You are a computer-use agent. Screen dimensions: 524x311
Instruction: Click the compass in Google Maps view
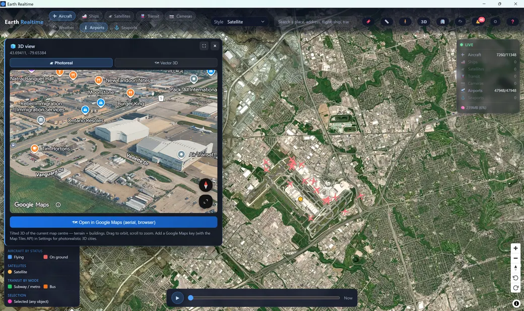pyautogui.click(x=206, y=185)
